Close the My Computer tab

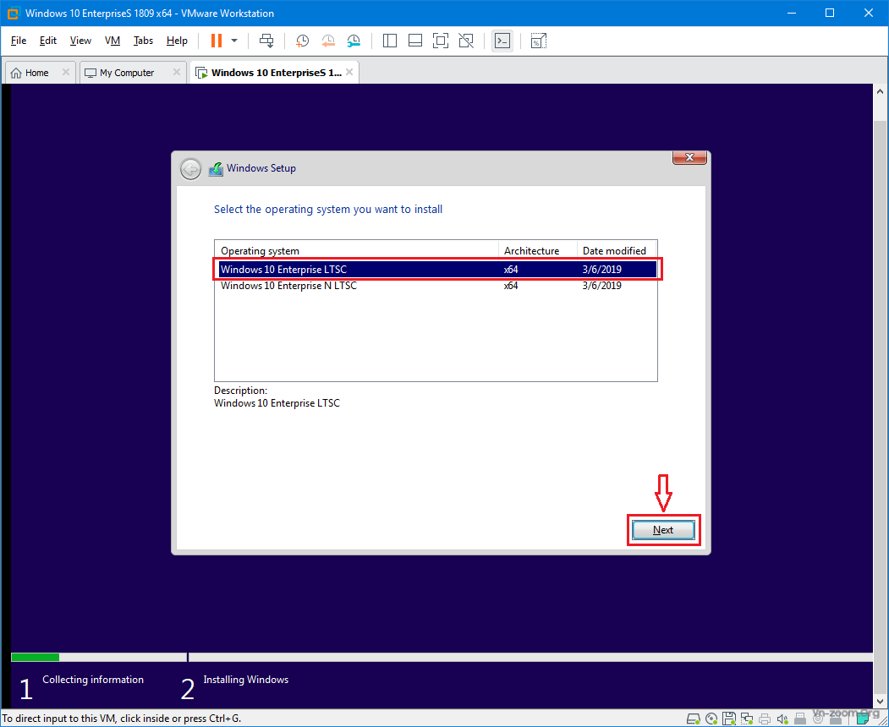point(176,72)
